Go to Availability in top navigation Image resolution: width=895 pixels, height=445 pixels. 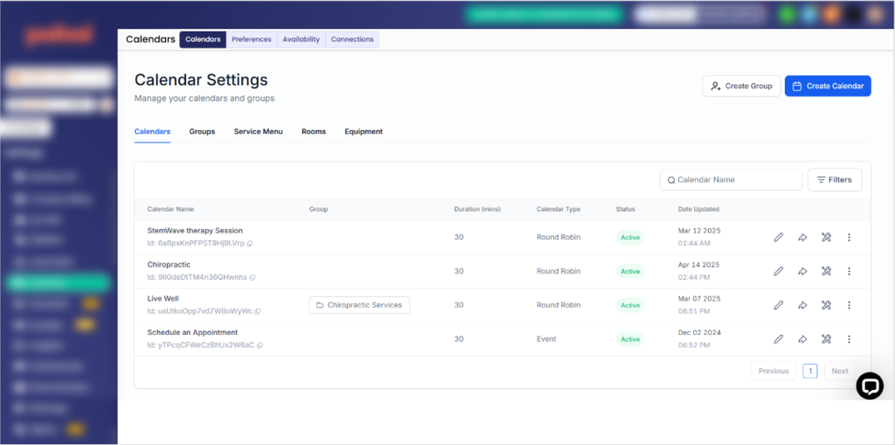click(301, 39)
